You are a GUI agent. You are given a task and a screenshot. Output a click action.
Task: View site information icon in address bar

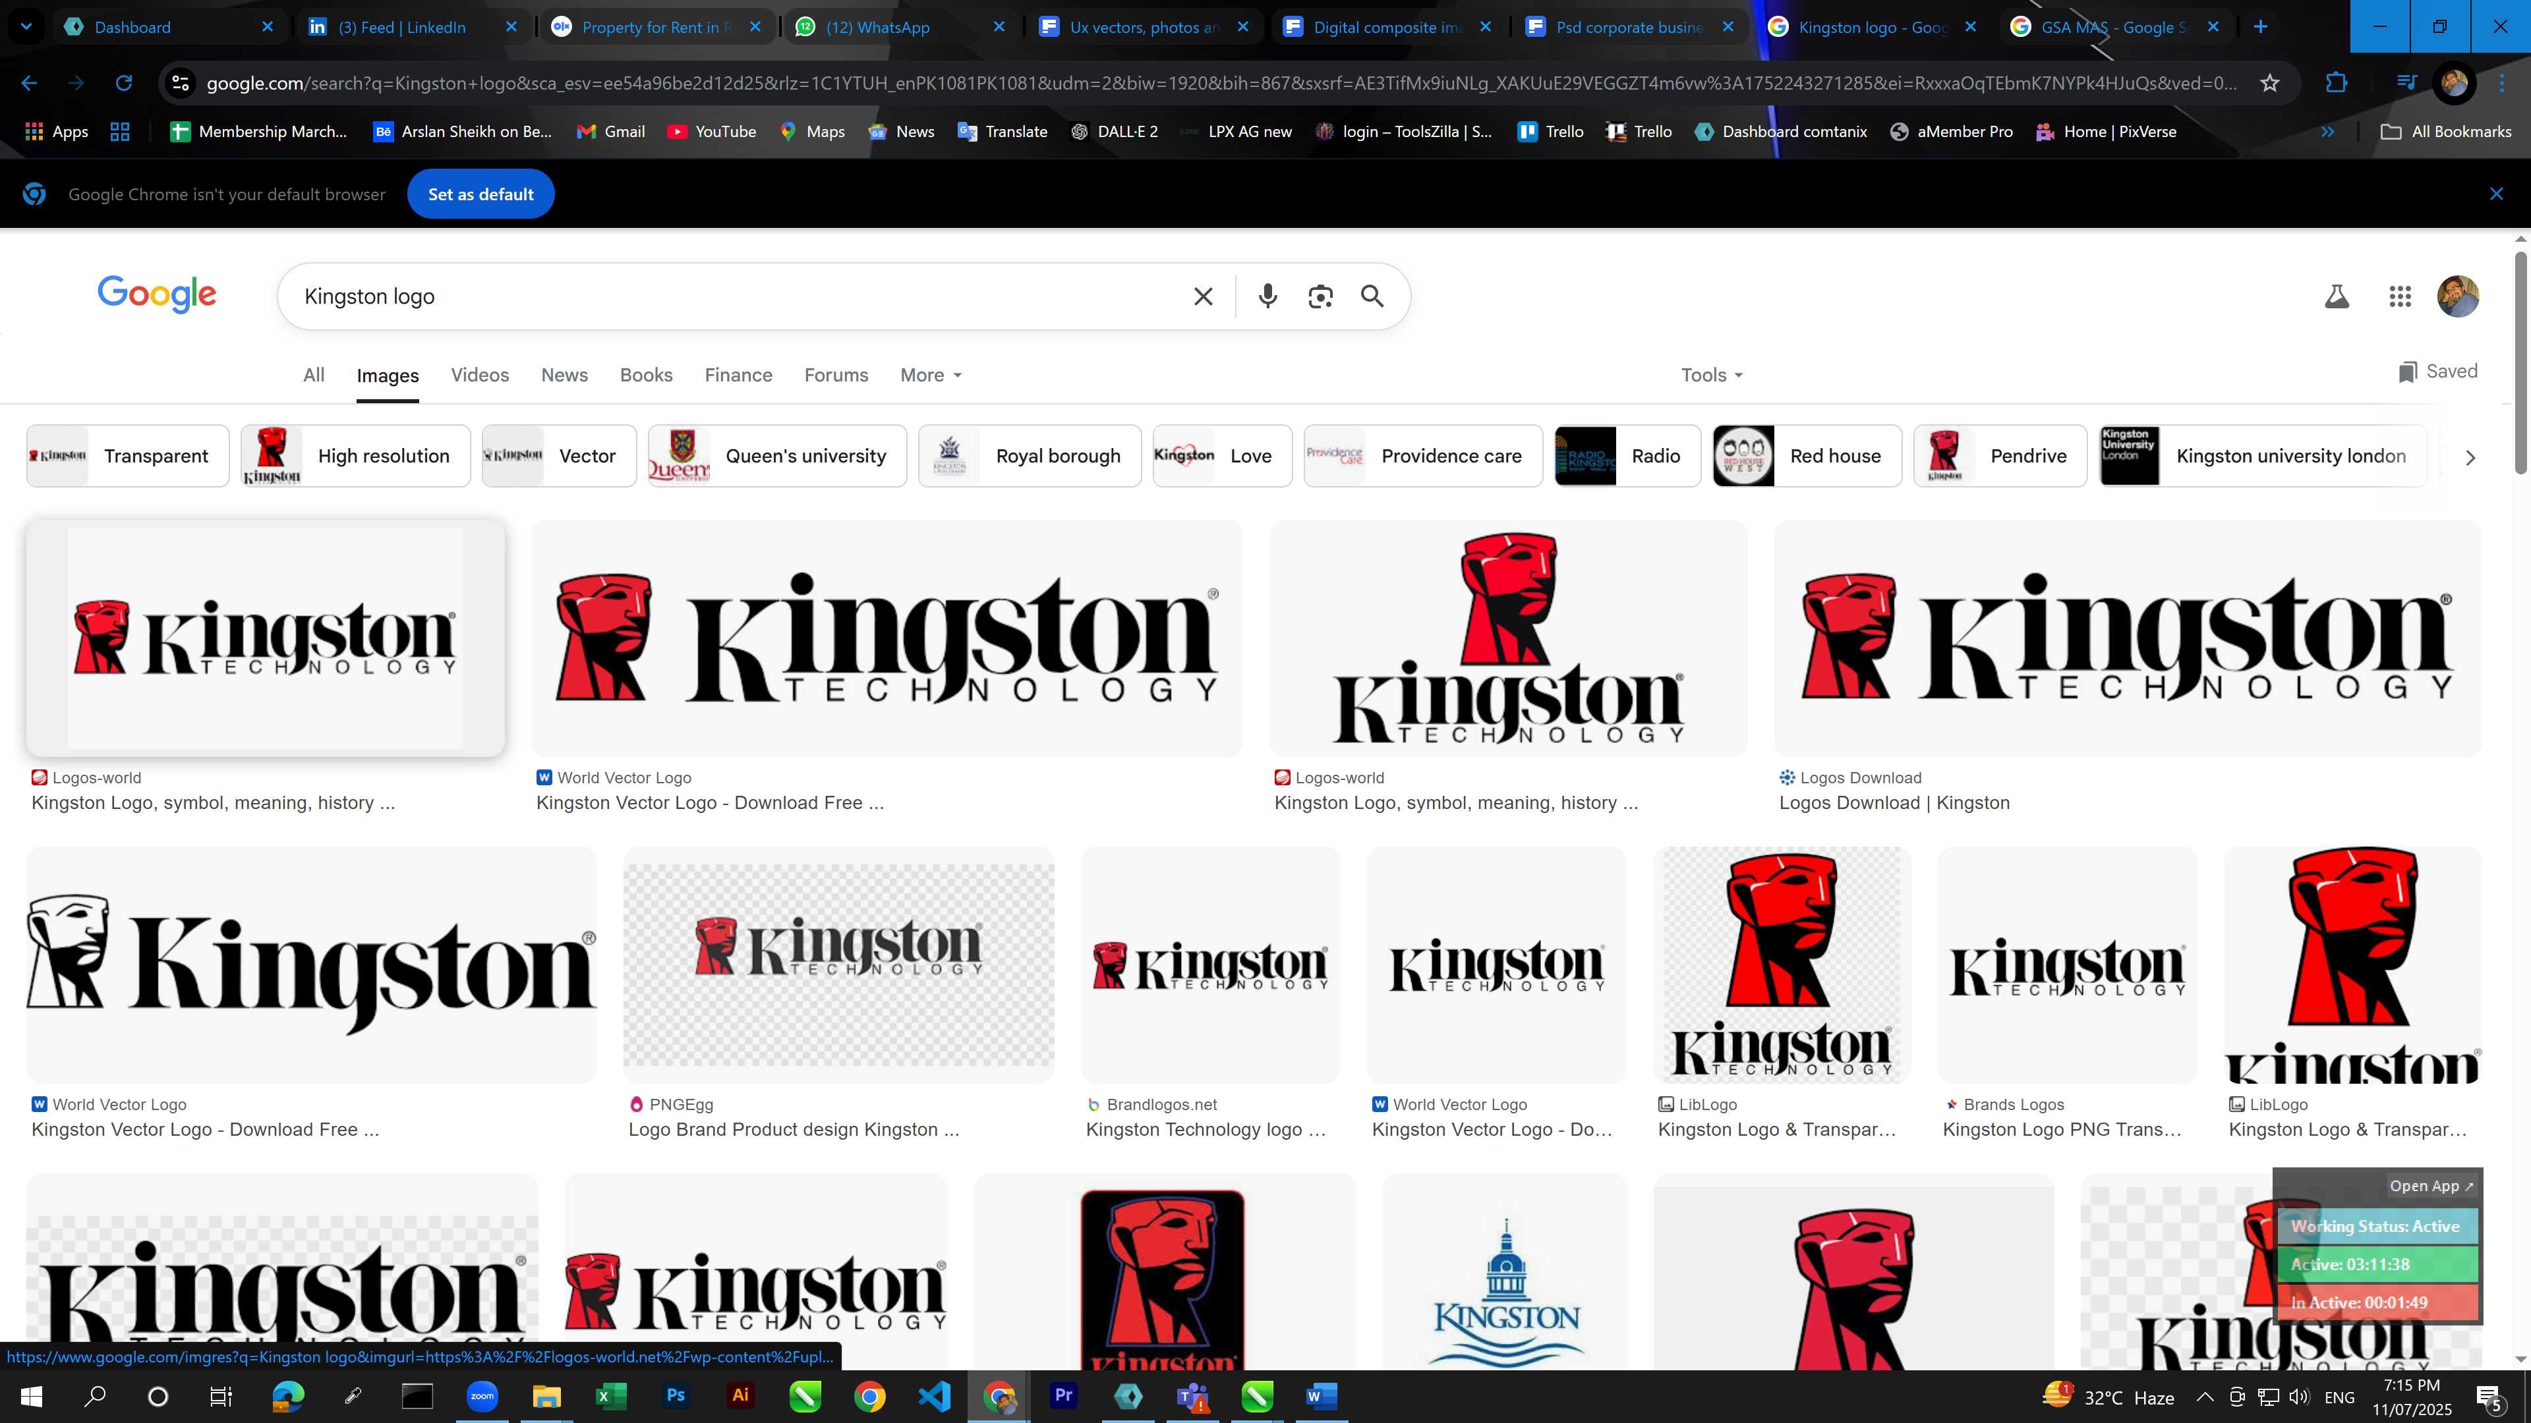click(x=181, y=82)
